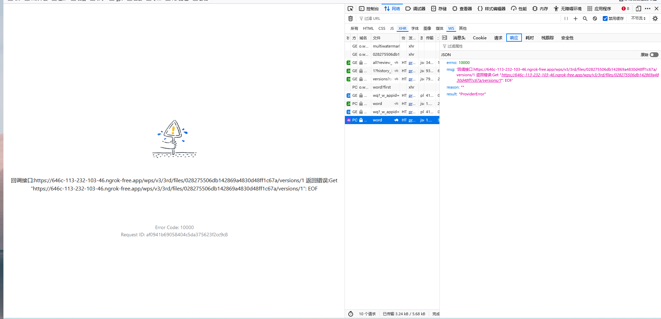Click initiator link in all?review_ row

412,63
